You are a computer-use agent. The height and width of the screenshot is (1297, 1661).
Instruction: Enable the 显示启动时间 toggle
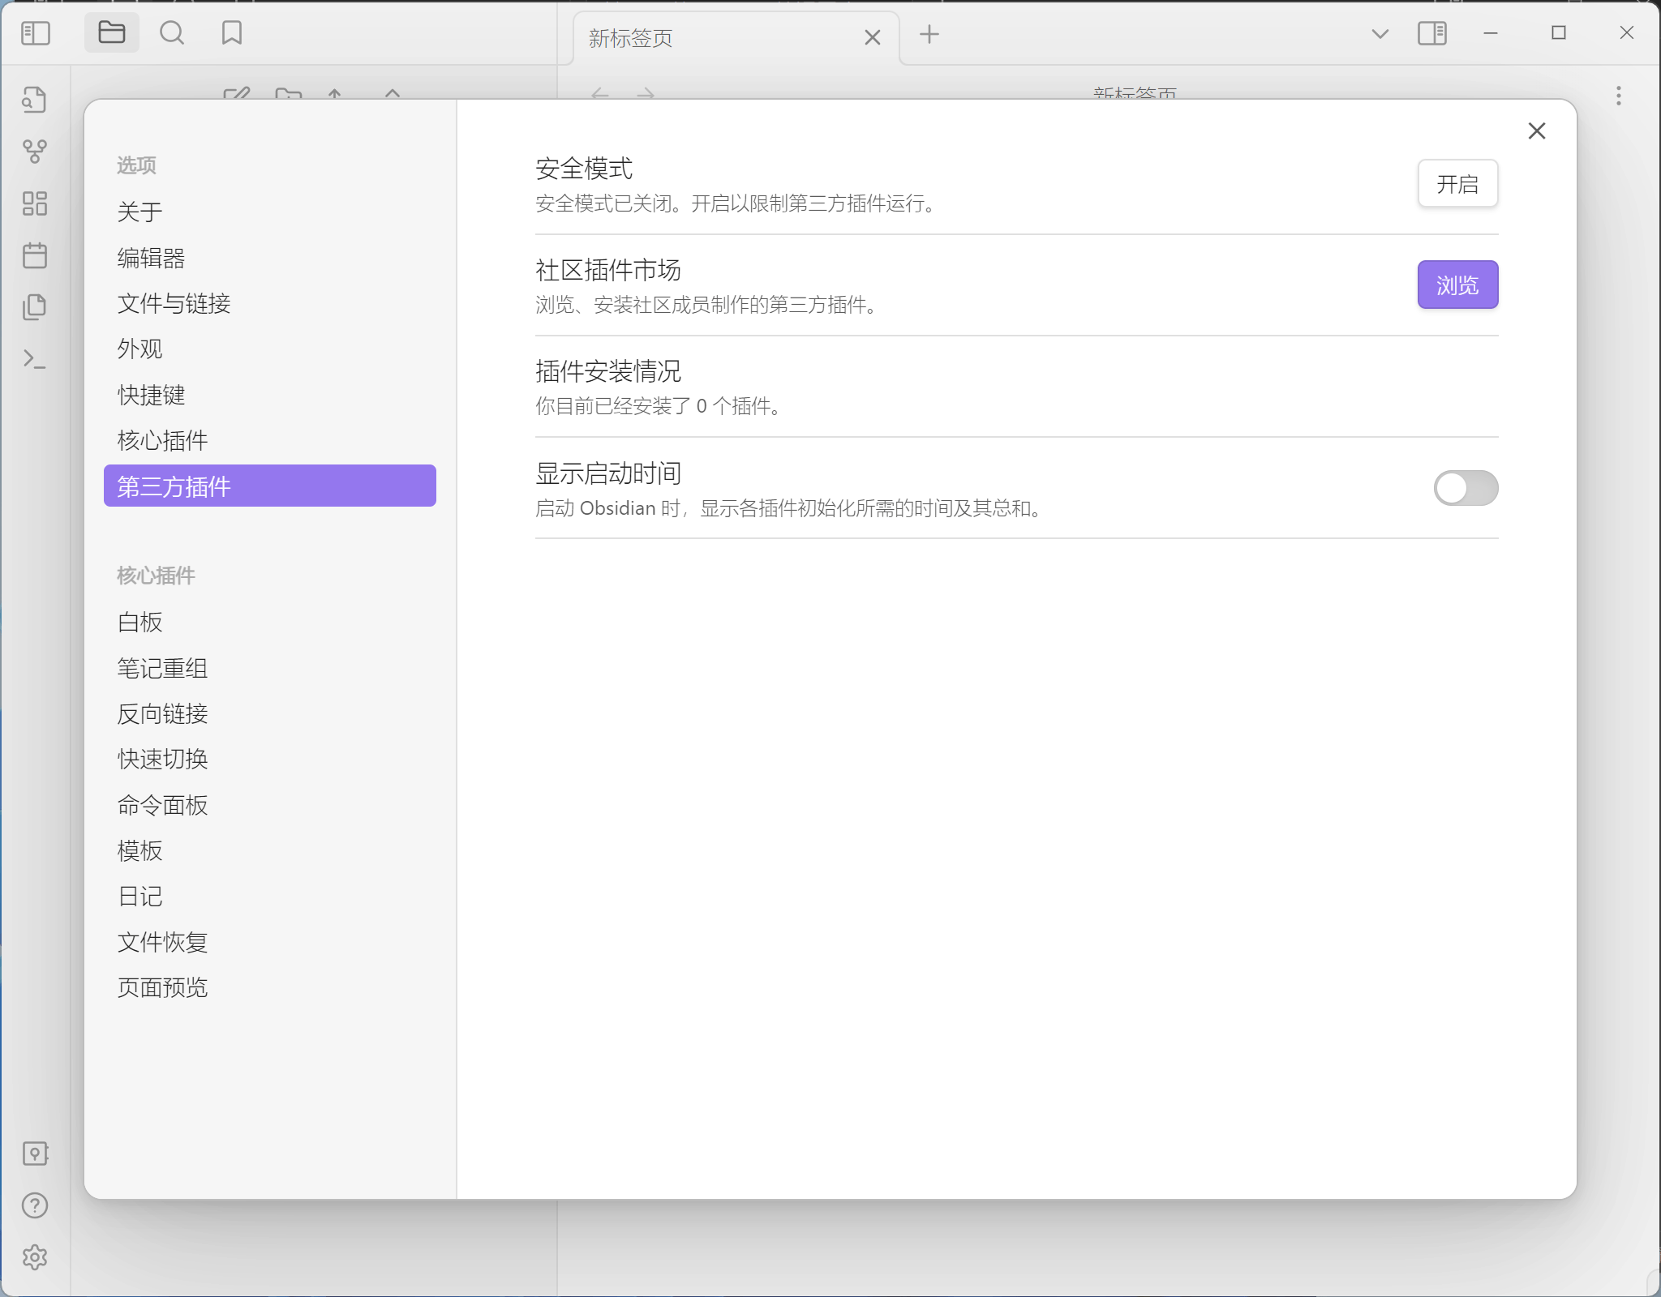click(1465, 488)
